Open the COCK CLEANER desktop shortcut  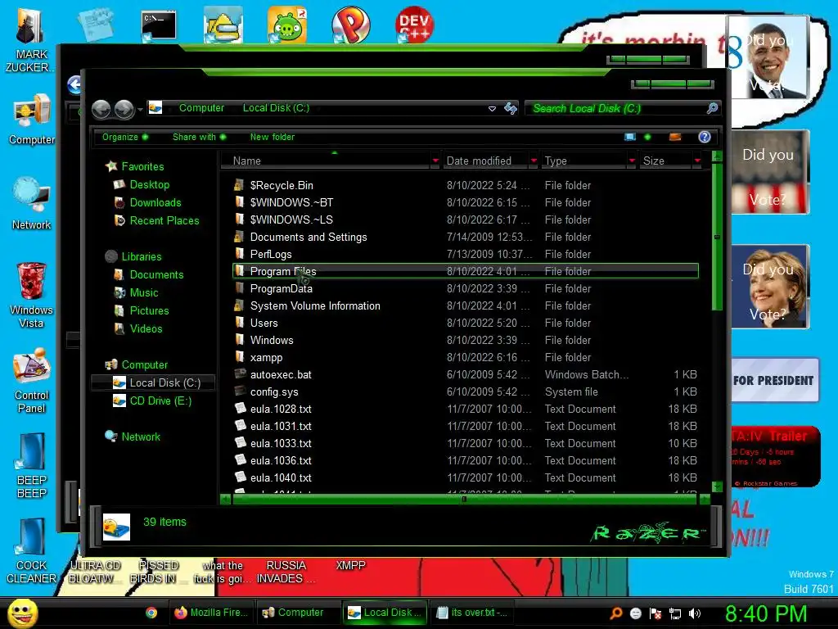pyautogui.click(x=32, y=551)
